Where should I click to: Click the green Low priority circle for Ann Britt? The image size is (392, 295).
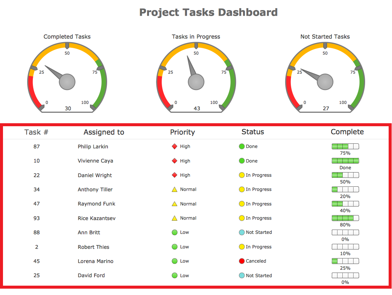[x=174, y=233]
